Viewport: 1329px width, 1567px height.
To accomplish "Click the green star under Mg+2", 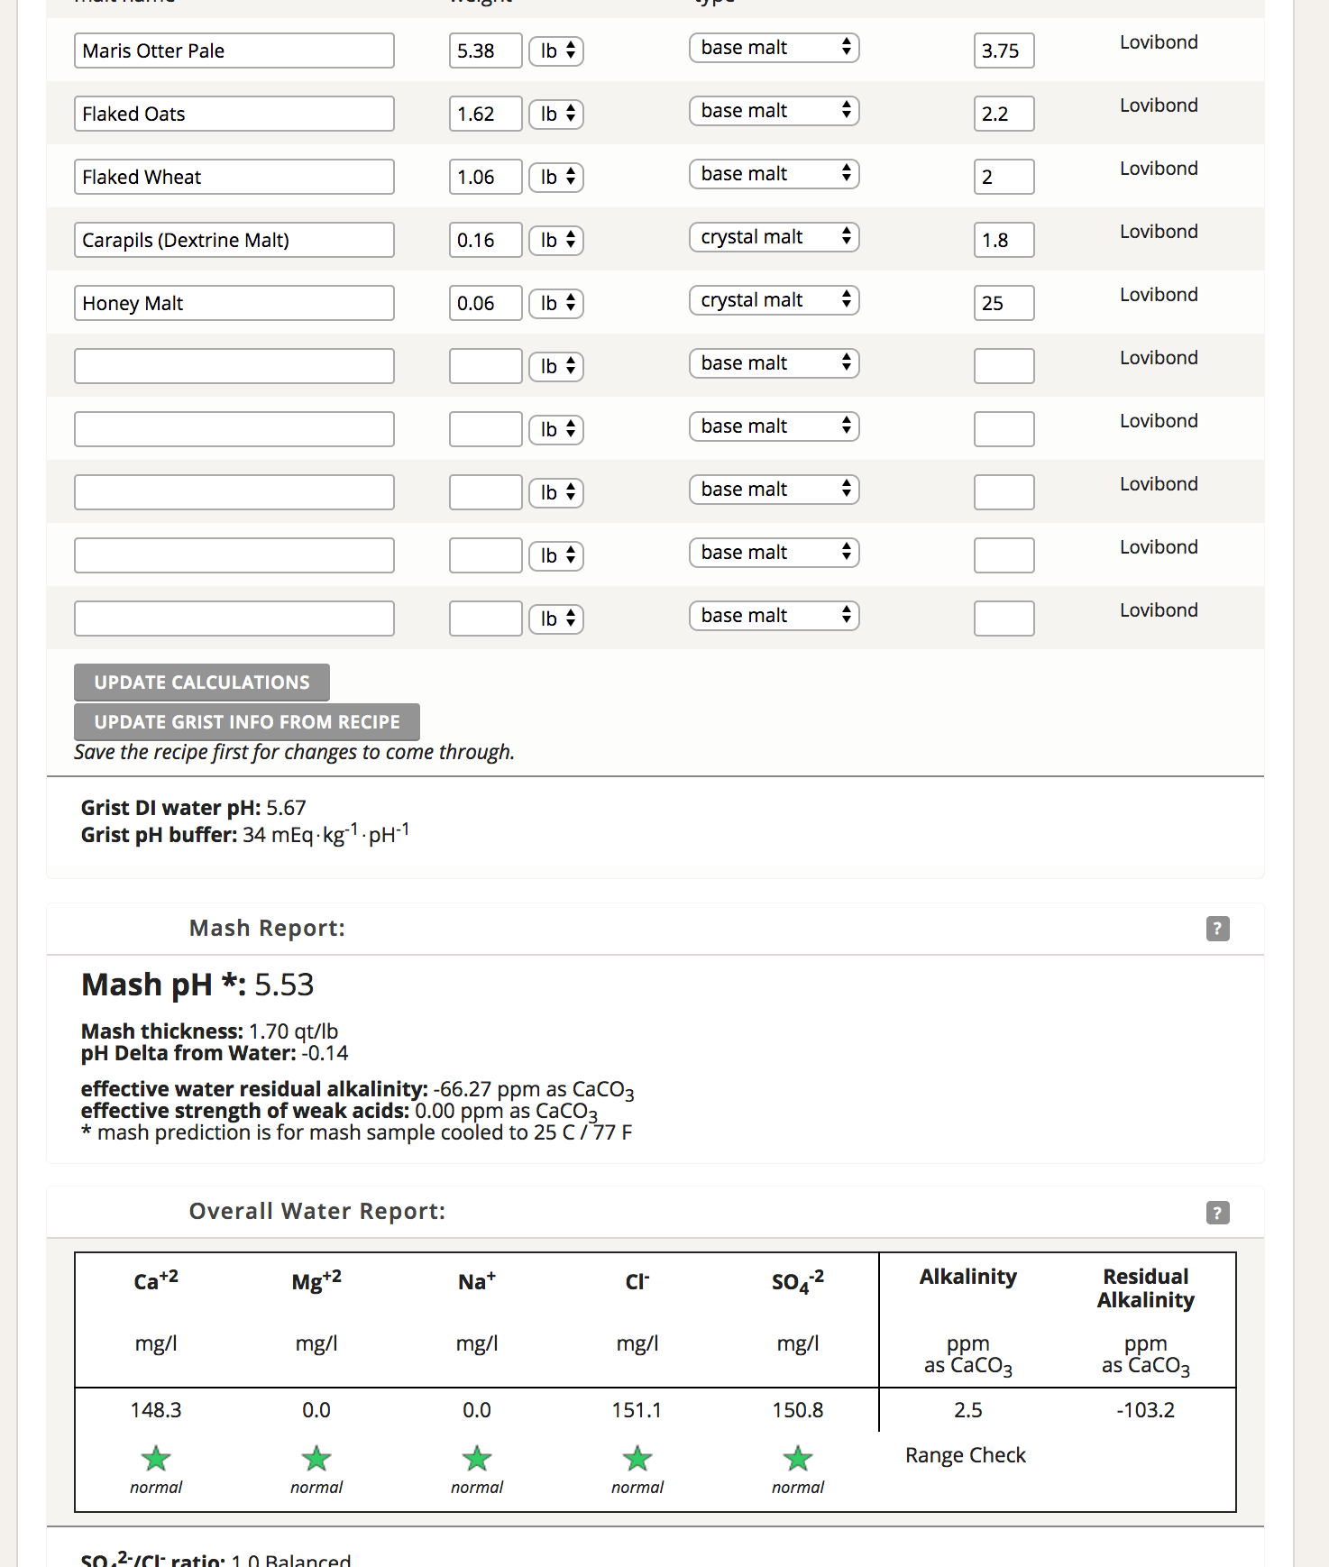I will pyautogui.click(x=316, y=1458).
